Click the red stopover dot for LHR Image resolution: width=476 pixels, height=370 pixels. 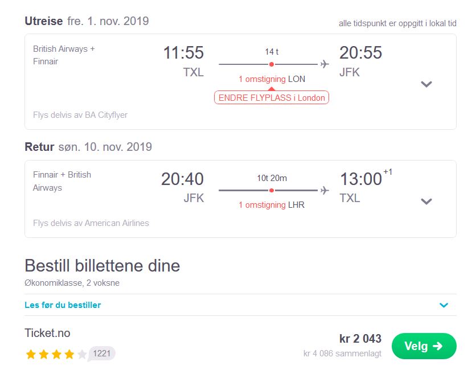pyautogui.click(x=272, y=190)
